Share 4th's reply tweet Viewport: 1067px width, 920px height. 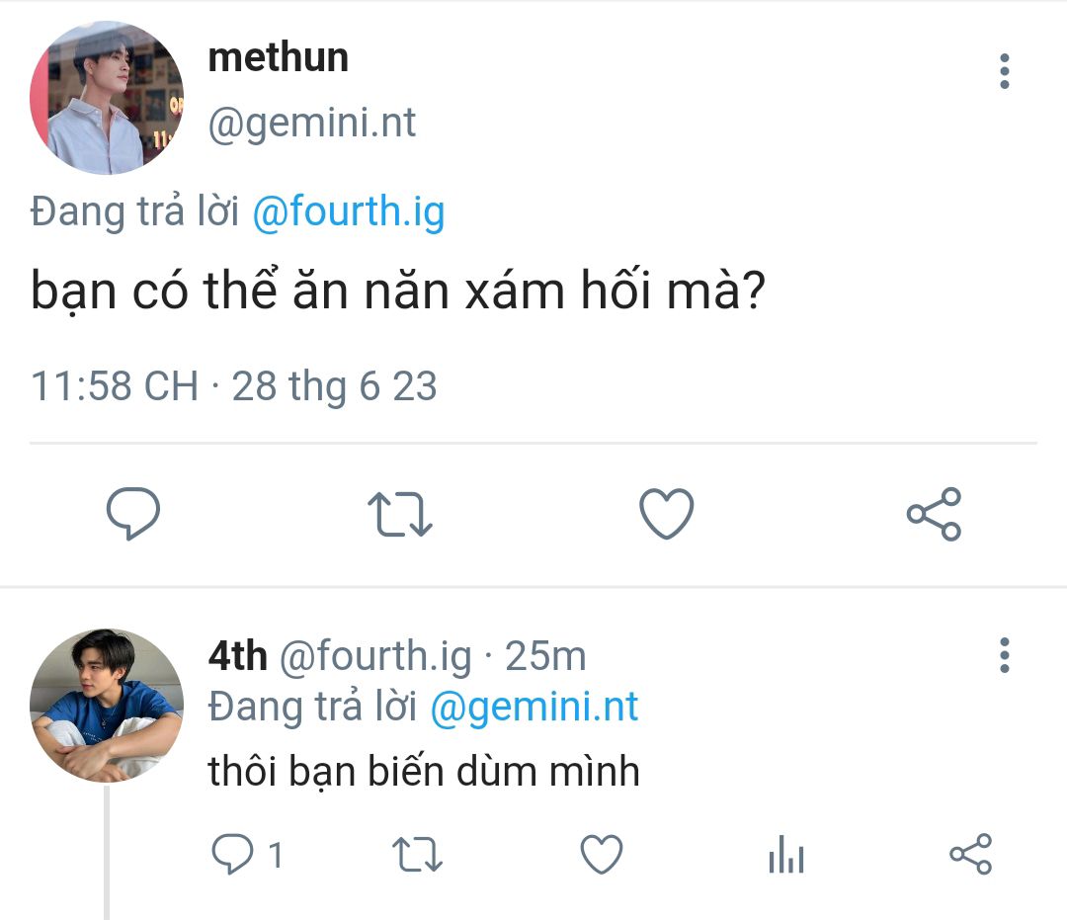coord(971,854)
